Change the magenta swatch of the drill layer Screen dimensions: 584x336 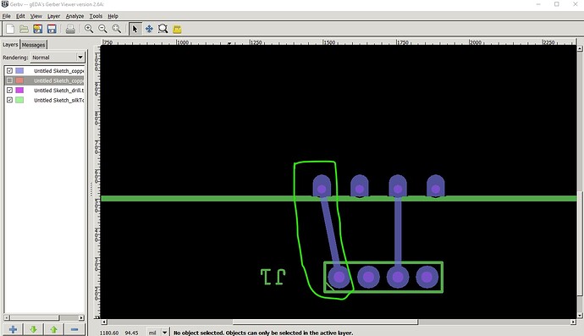19,91
